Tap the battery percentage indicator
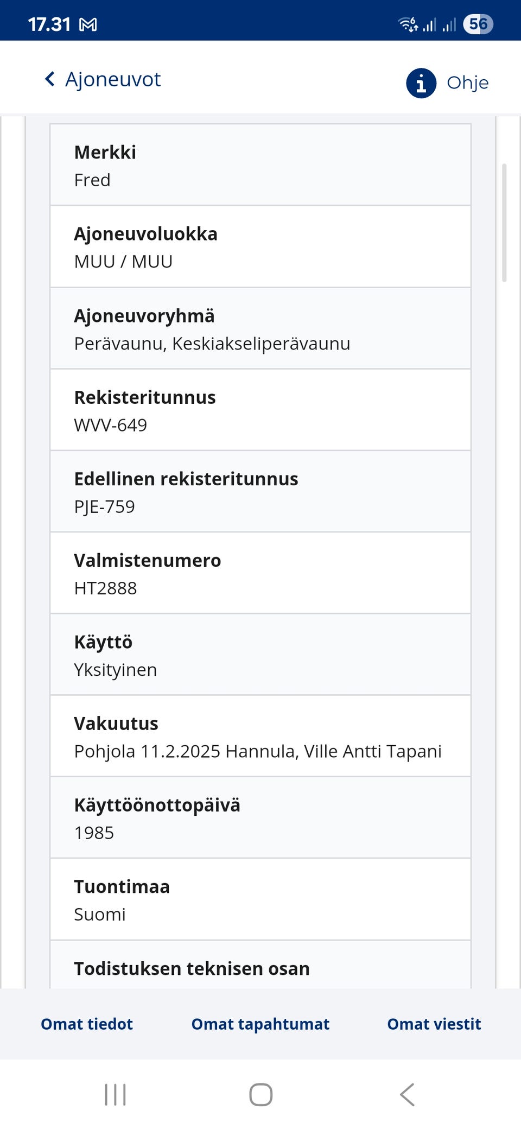 pos(479,23)
